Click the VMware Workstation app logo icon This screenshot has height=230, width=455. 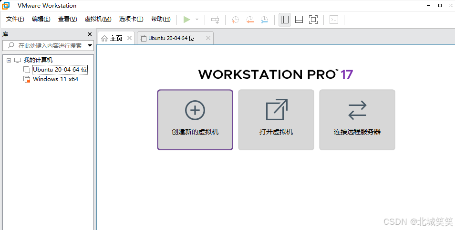pos(6,5)
